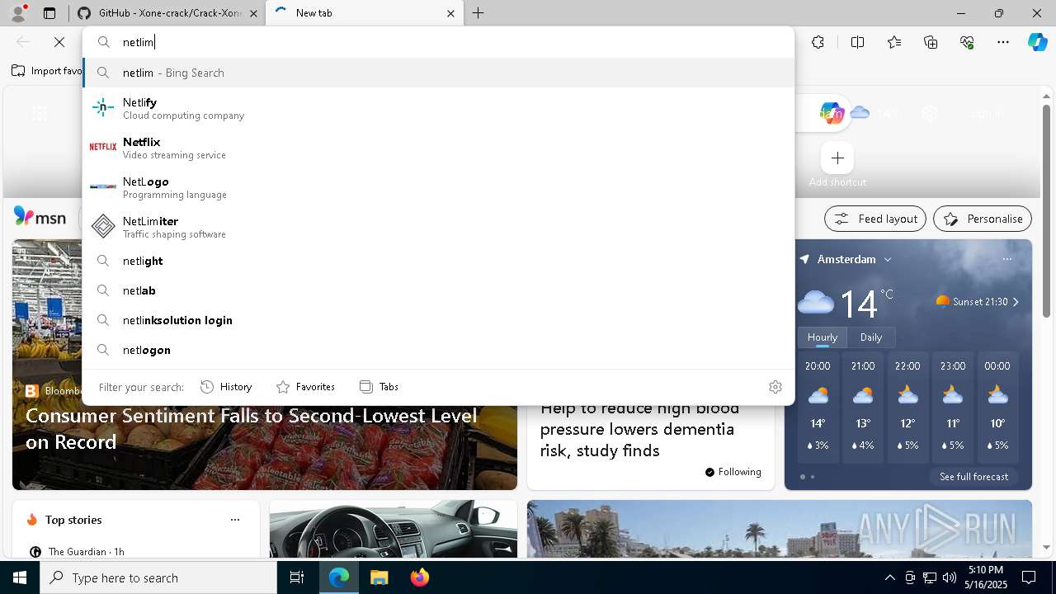Choose the Netlify suggestion
Viewport: 1056px width, 594px height.
tap(439, 108)
